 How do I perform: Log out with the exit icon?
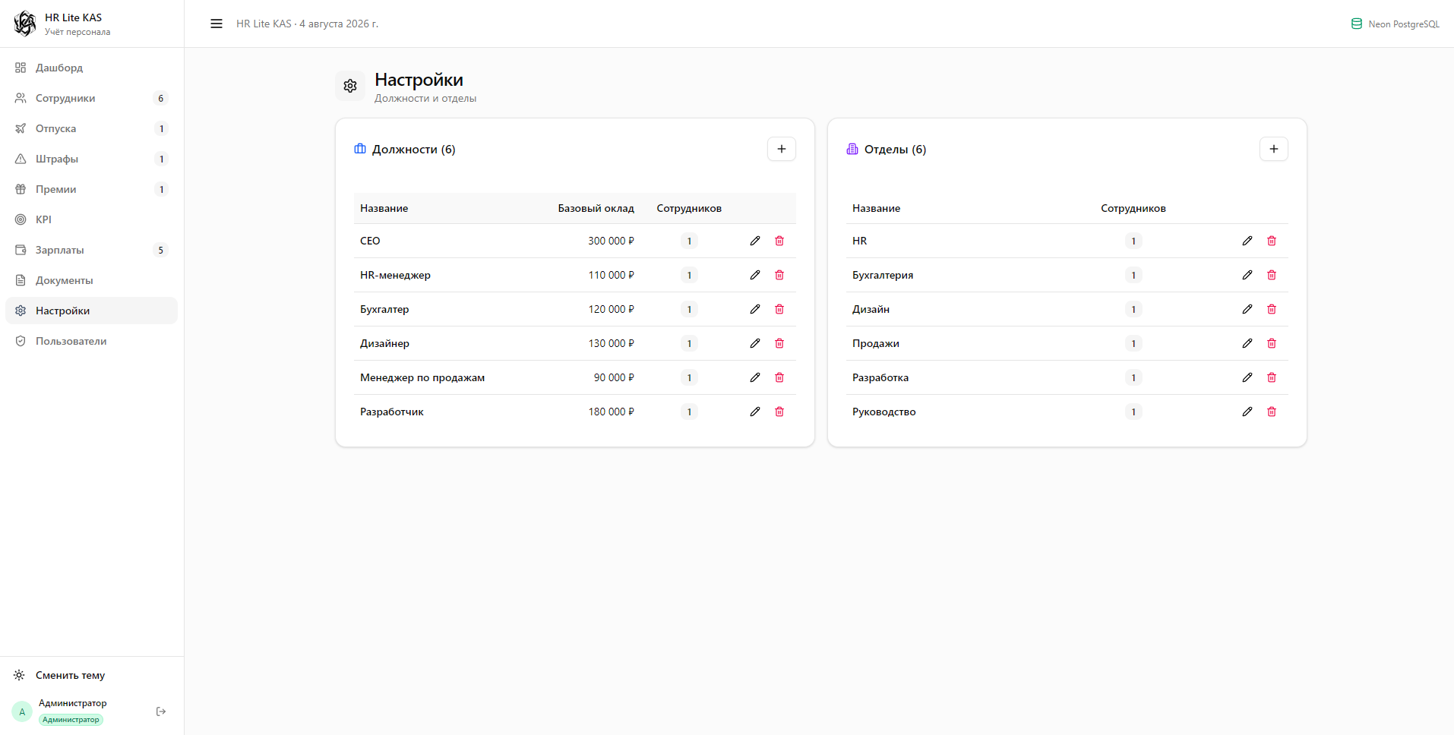point(161,711)
